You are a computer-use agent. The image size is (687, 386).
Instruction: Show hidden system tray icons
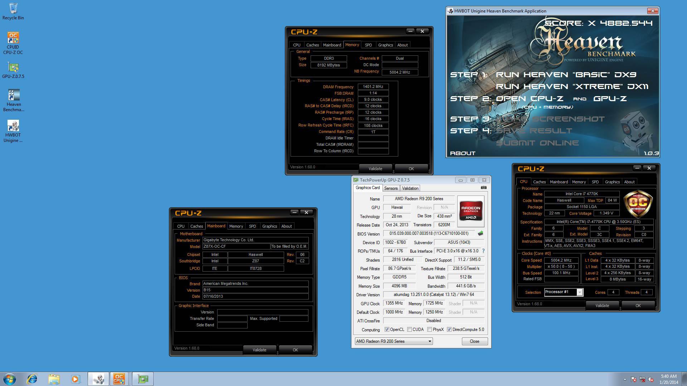tap(625, 379)
